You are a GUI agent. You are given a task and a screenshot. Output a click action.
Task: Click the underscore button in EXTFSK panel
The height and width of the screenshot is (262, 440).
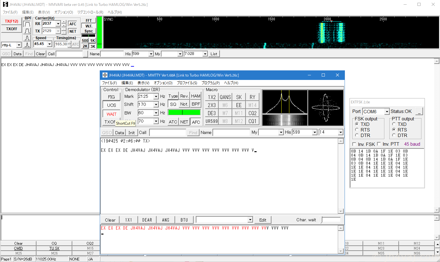point(419,111)
